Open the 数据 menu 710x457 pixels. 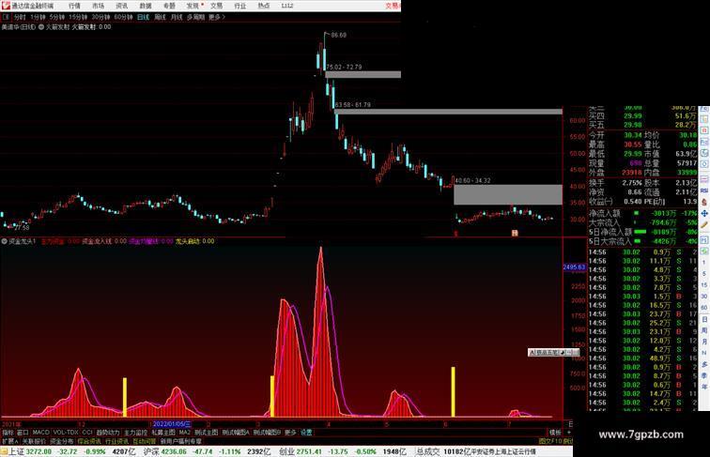click(146, 6)
